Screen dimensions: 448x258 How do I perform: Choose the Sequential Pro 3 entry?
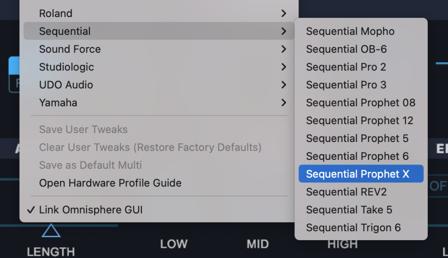point(346,85)
